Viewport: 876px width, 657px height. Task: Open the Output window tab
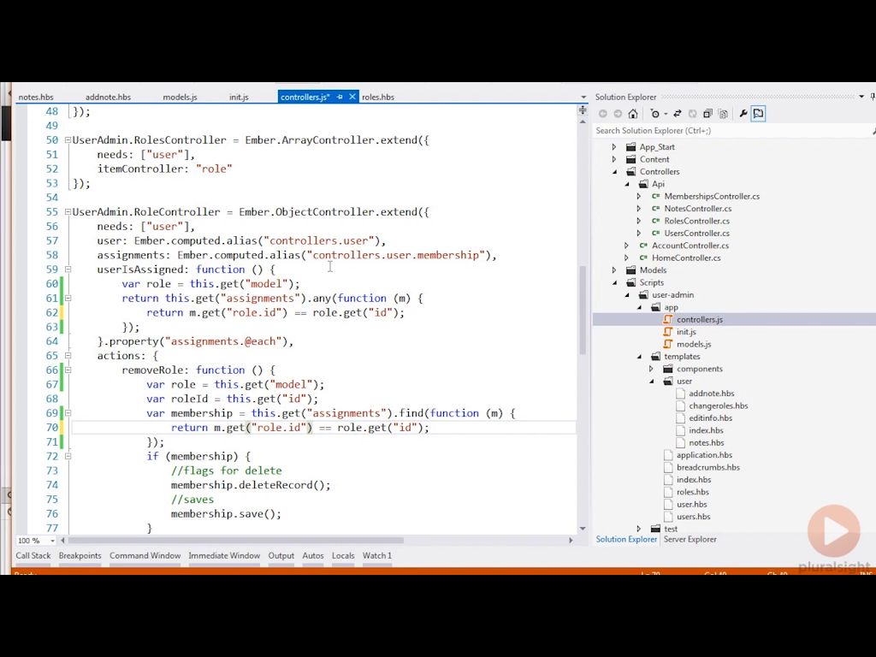coord(281,555)
